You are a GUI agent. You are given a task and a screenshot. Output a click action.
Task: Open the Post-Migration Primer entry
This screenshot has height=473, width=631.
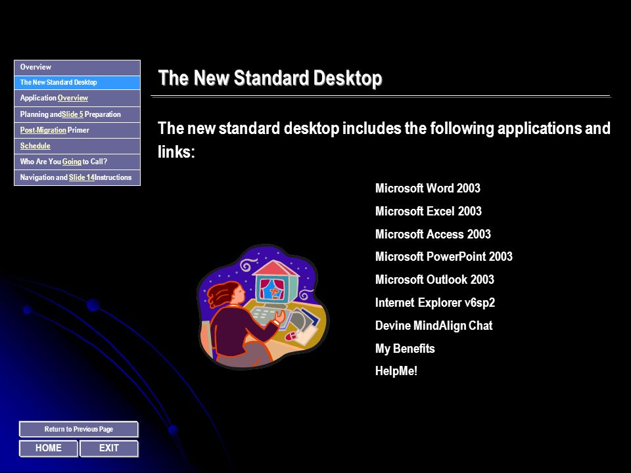(x=78, y=130)
